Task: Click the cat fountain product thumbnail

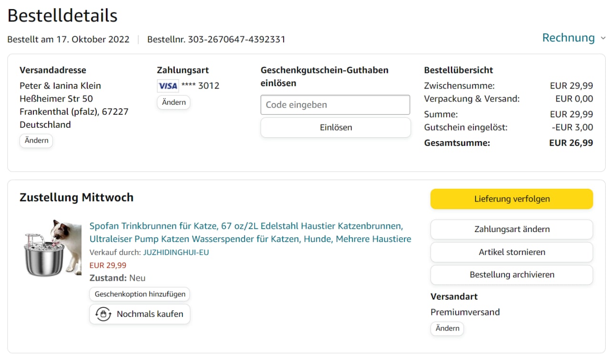Action: pos(52,248)
